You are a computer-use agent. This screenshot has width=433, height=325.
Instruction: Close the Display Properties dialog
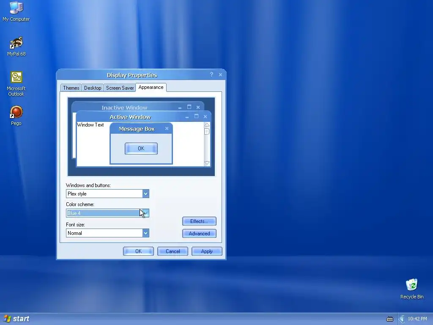(x=220, y=74)
